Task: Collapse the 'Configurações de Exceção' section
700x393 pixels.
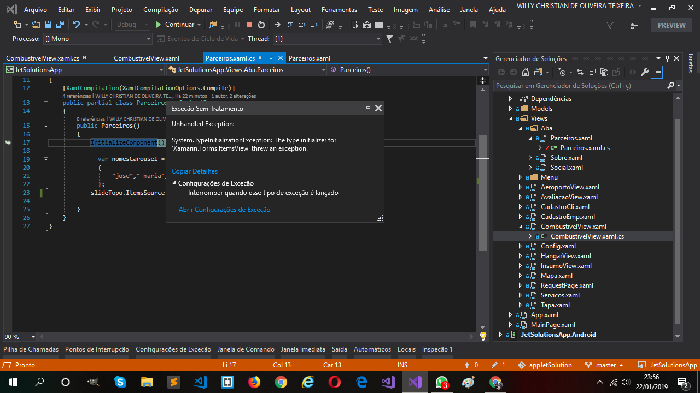Action: tap(174, 183)
